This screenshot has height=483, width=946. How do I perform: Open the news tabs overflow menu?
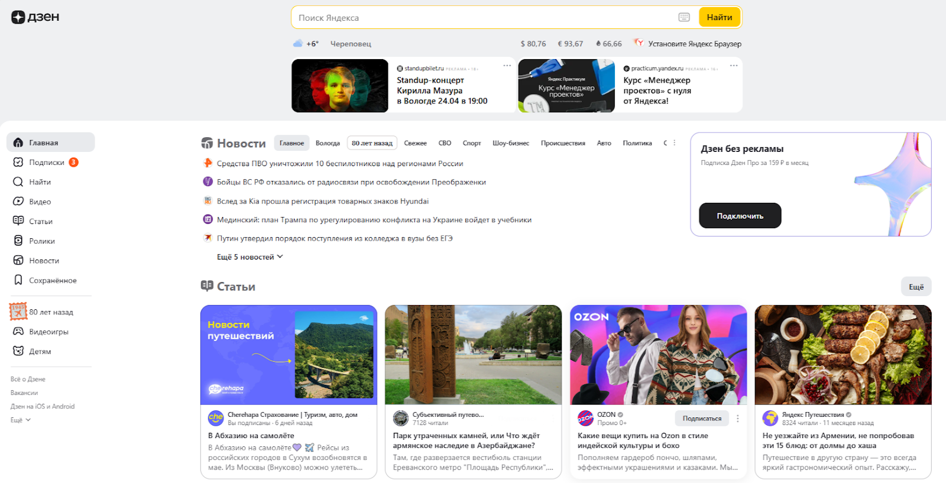click(674, 143)
